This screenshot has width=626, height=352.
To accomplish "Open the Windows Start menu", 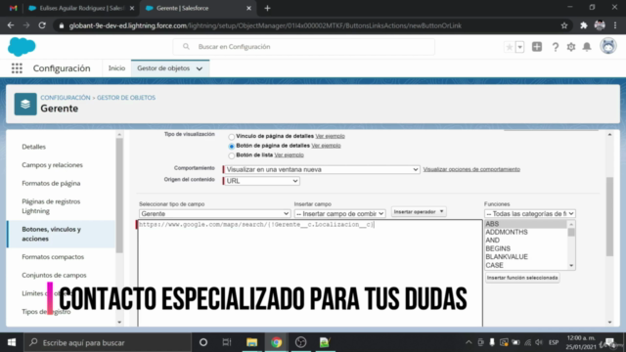I will 12,342.
